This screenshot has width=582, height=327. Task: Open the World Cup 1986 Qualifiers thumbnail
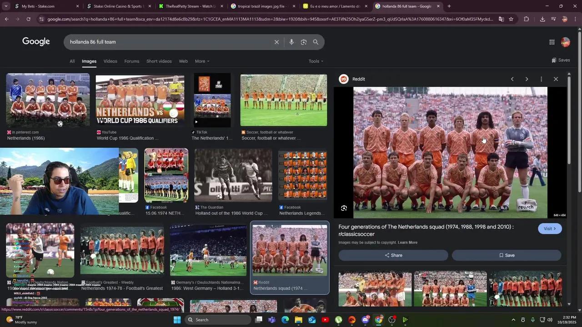(140, 101)
